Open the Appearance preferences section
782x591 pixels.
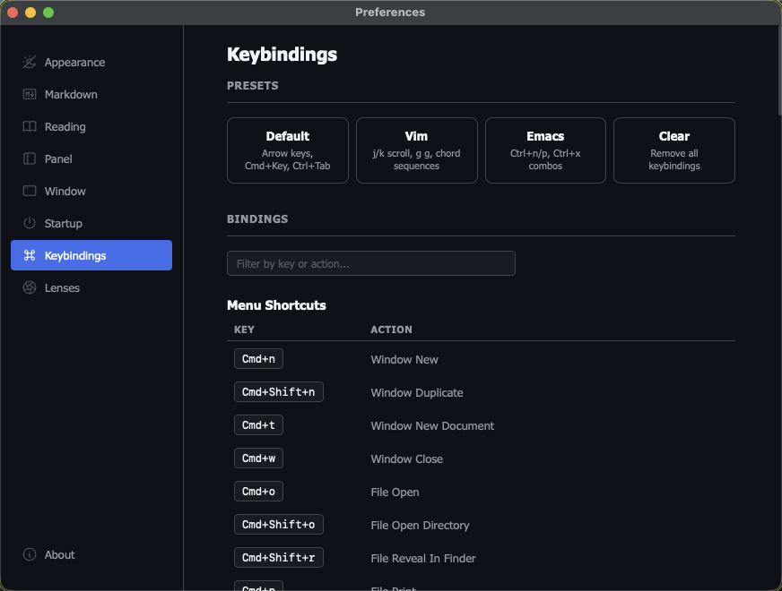pyautogui.click(x=91, y=63)
